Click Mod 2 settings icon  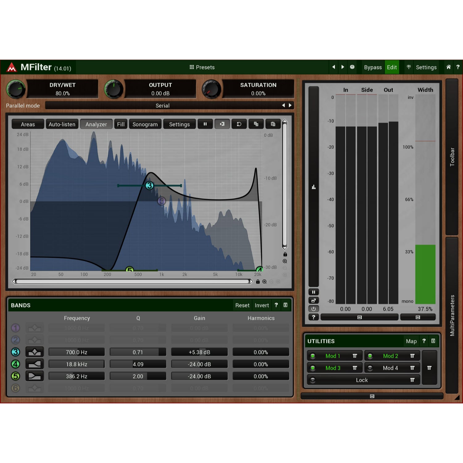[412, 356]
